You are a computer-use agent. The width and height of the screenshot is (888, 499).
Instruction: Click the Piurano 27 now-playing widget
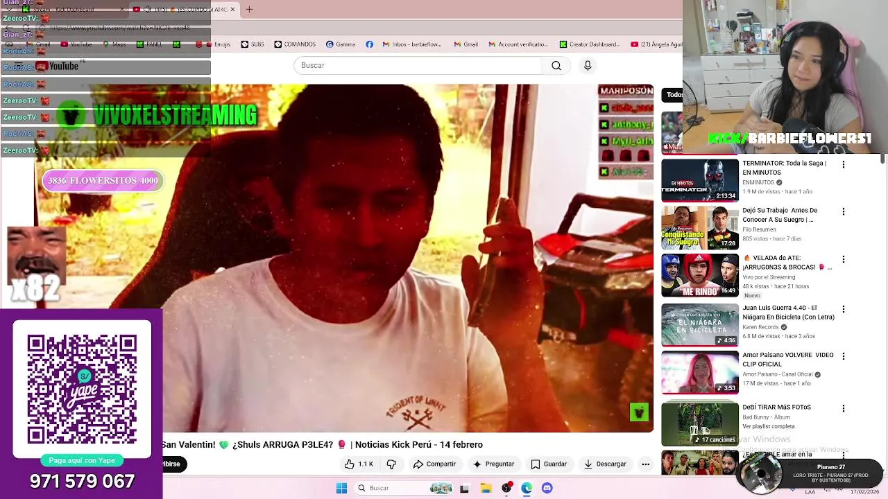[809, 474]
